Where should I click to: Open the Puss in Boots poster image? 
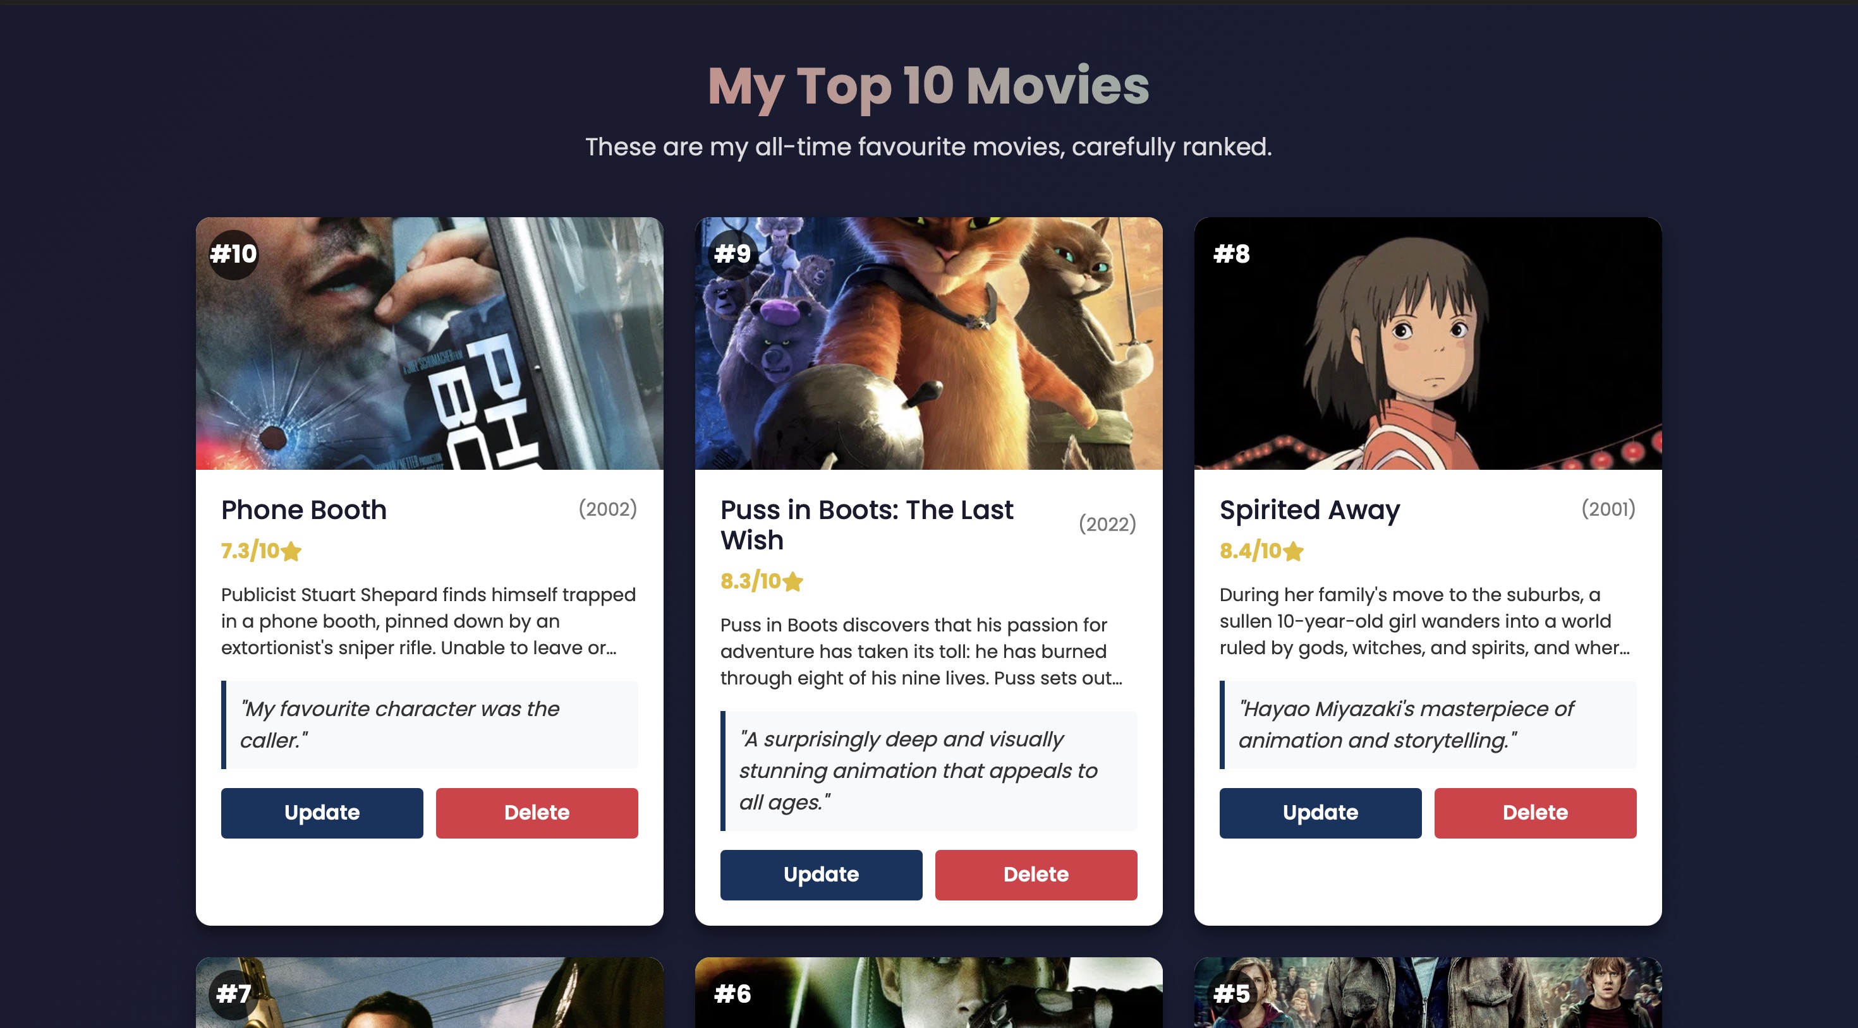point(928,343)
